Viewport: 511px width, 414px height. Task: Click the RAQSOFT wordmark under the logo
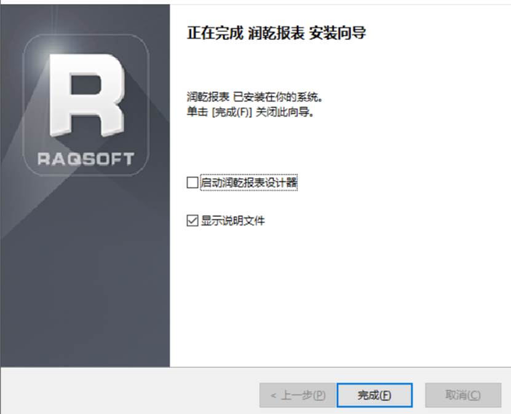click(85, 159)
